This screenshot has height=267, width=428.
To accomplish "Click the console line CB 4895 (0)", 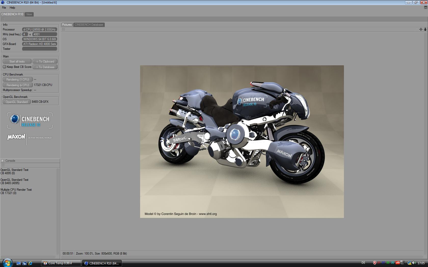I will (8, 173).
